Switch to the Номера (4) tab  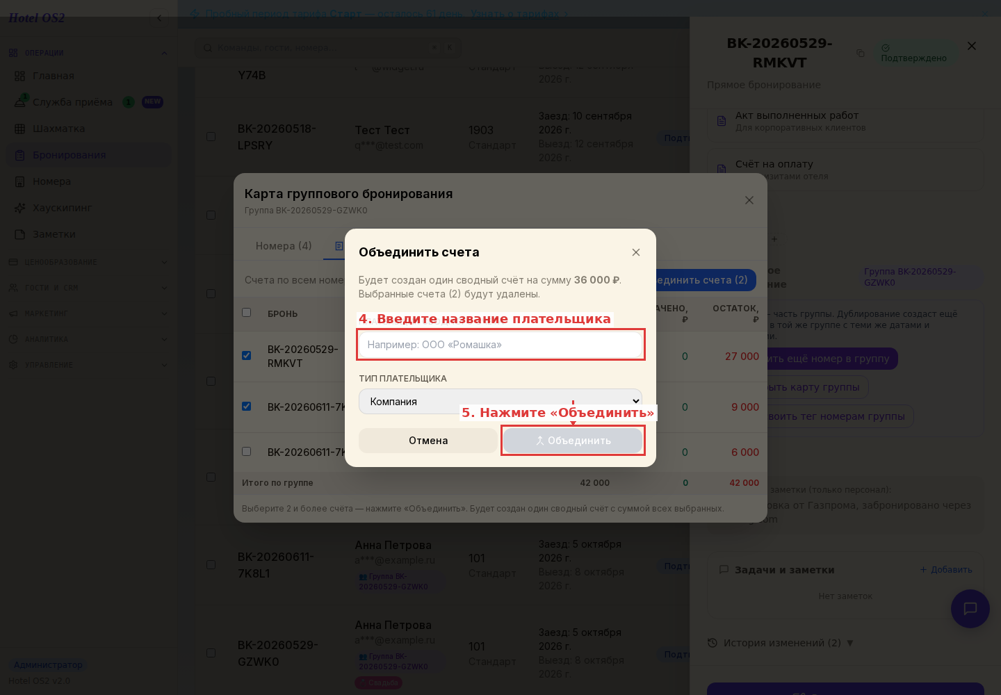pos(284,246)
